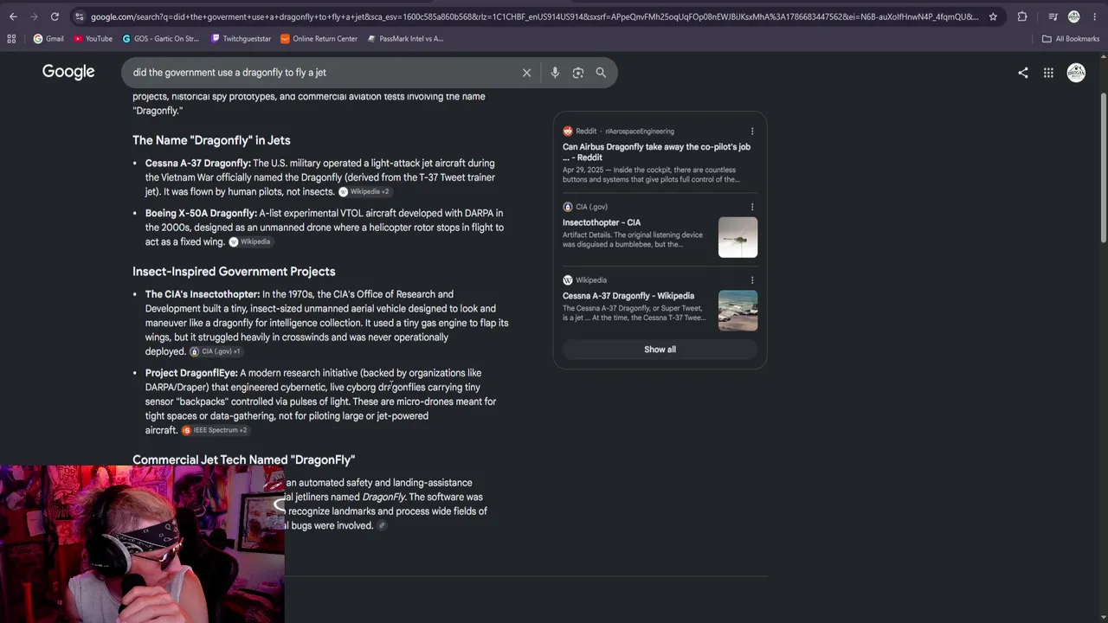Click the address bar URL
Image resolution: width=1108 pixels, height=623 pixels.
click(x=534, y=16)
